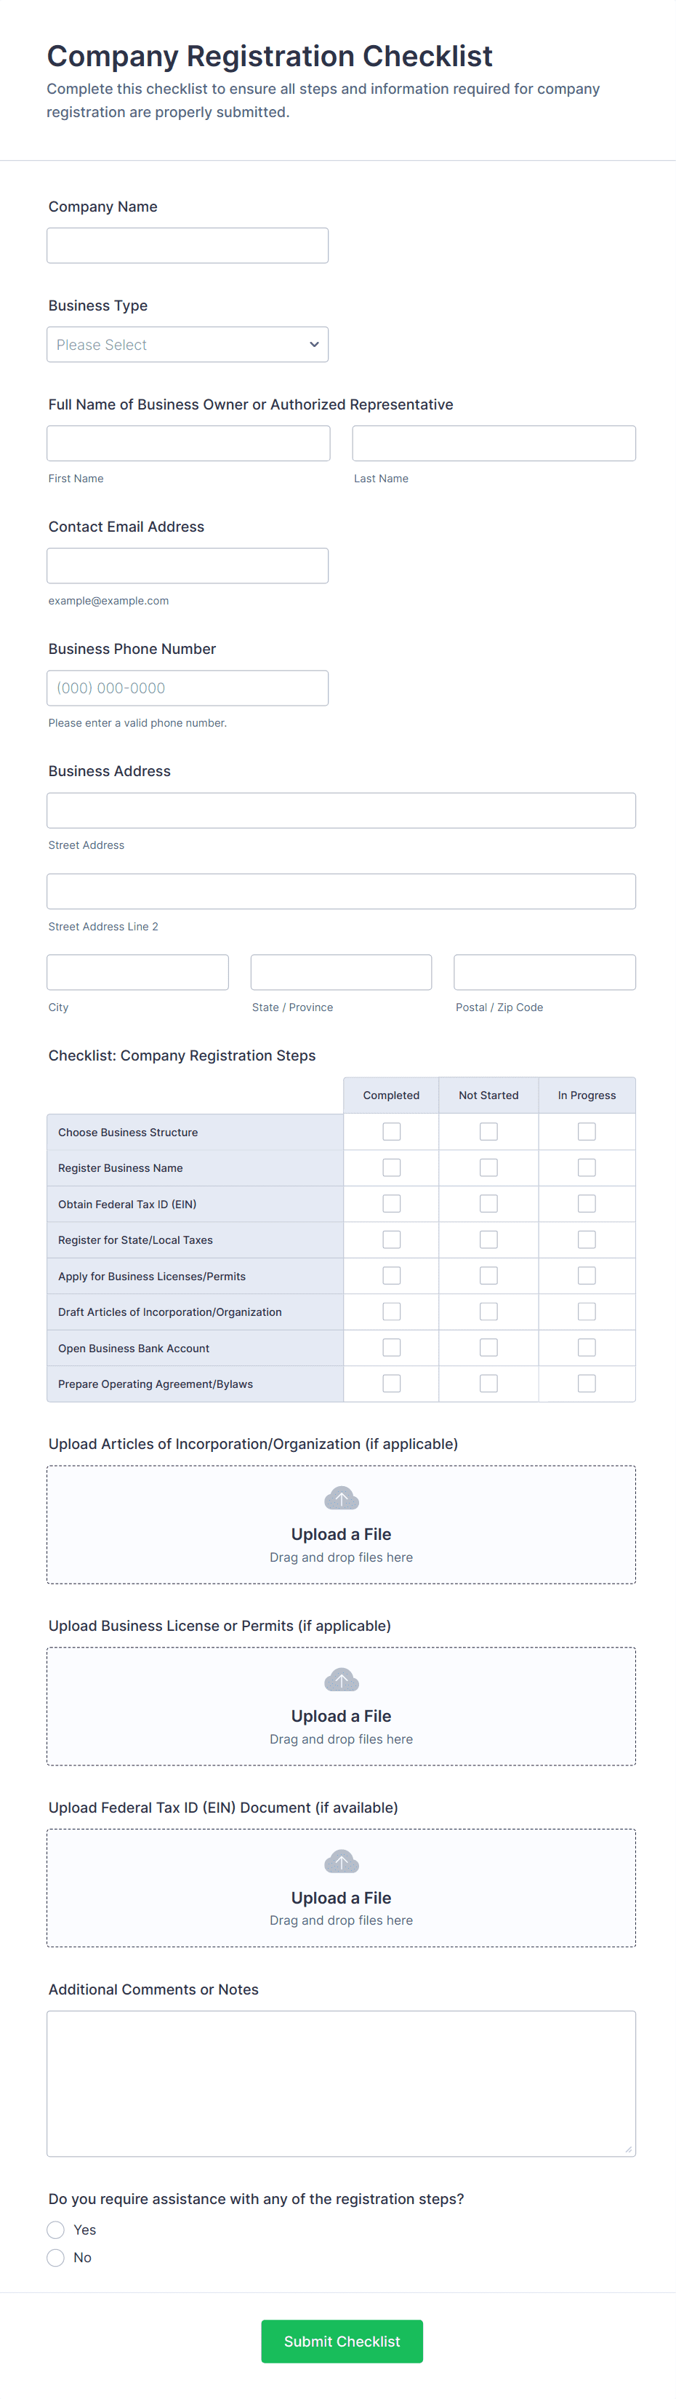The width and height of the screenshot is (676, 2399).
Task: Focus the First Name input box
Action: click(x=188, y=443)
